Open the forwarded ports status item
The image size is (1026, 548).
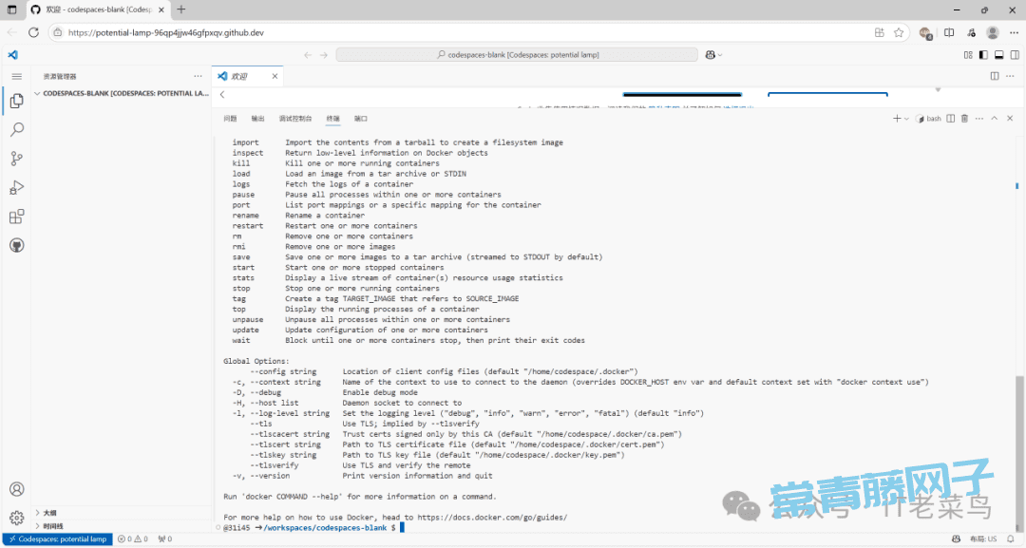coord(165,539)
